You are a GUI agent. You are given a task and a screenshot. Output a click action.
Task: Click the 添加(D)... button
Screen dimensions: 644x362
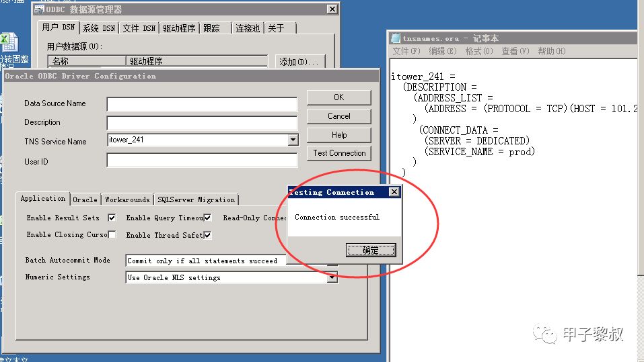[x=300, y=62]
